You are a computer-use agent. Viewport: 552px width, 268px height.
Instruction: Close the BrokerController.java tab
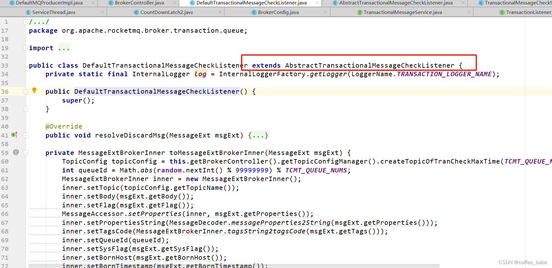click(175, 3)
